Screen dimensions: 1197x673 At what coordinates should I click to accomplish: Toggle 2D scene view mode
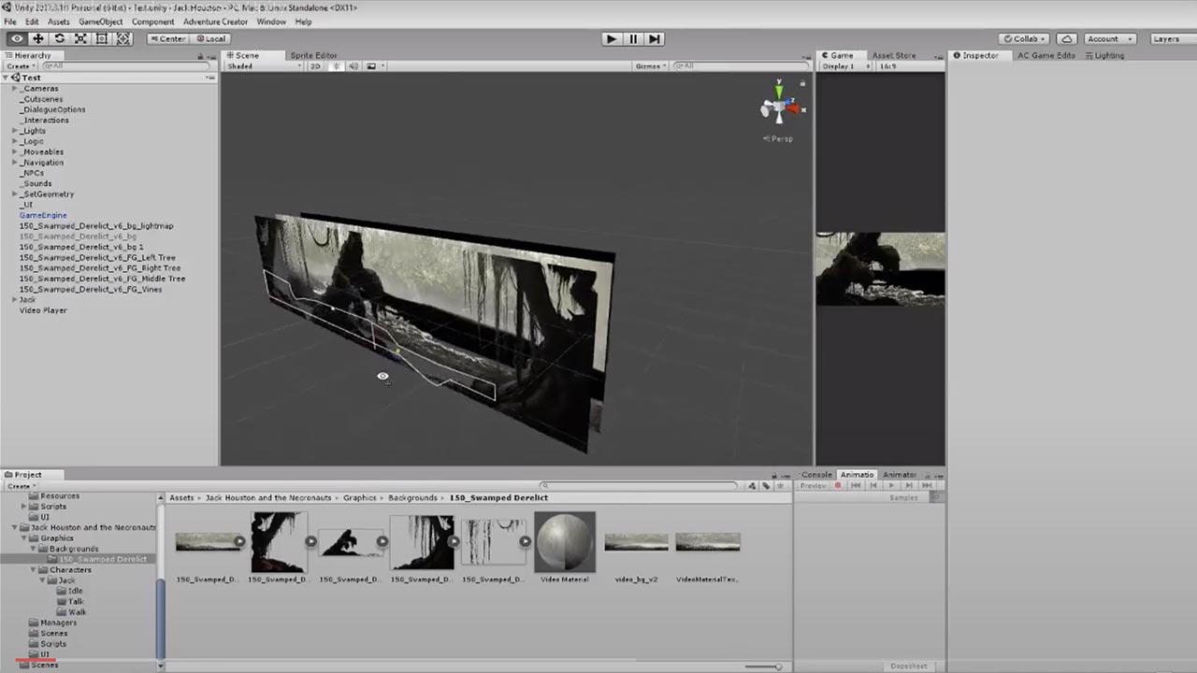coord(315,66)
